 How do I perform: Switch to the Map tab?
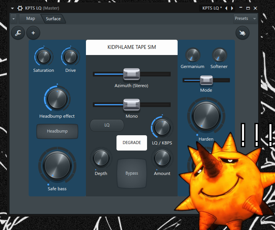point(31,18)
